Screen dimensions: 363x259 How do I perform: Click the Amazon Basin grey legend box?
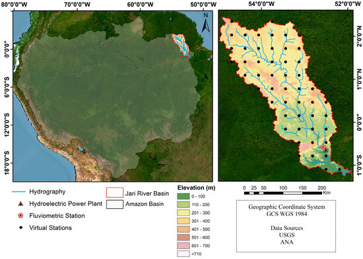coord(115,204)
